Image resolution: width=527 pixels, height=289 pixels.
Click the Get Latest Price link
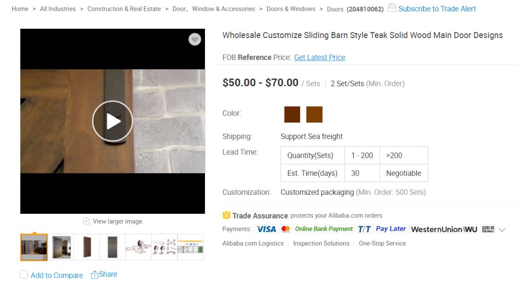coord(320,58)
